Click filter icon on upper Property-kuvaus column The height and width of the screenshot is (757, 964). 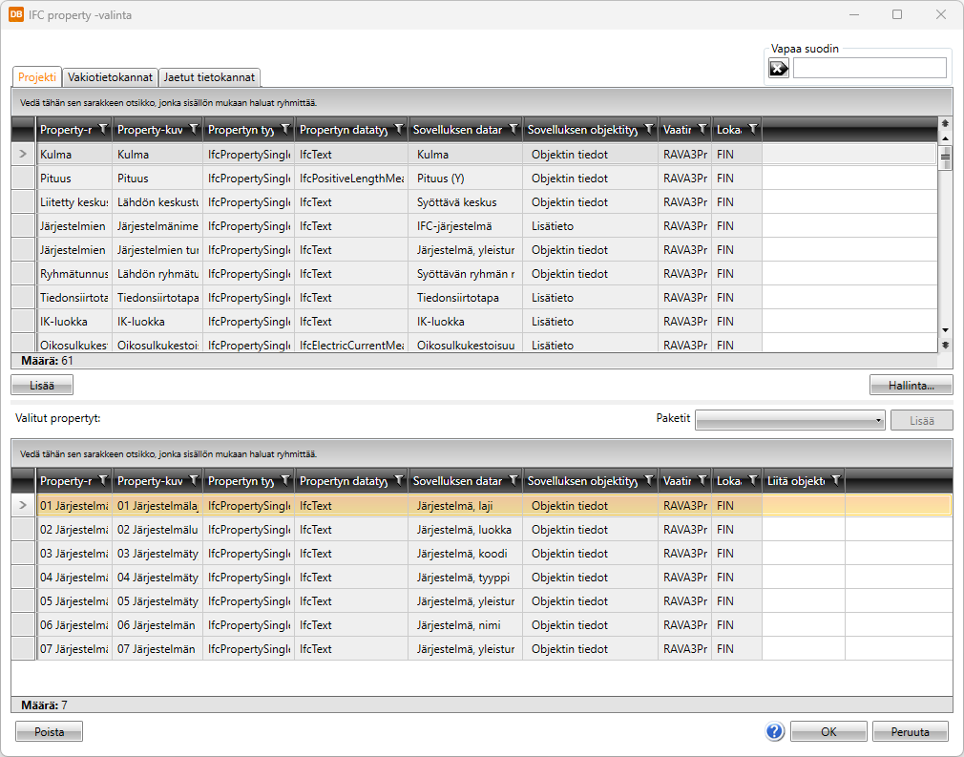coord(193,129)
